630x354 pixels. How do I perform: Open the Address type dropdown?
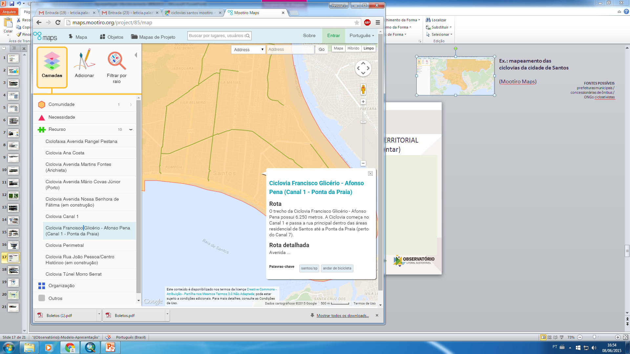[x=248, y=49]
